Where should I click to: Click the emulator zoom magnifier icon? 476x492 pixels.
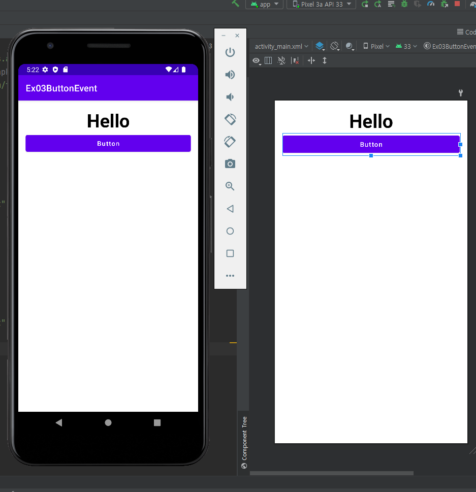tap(230, 186)
